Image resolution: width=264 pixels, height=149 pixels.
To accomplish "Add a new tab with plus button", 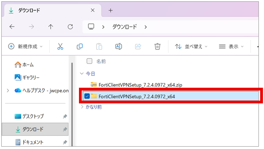I will click(x=111, y=10).
